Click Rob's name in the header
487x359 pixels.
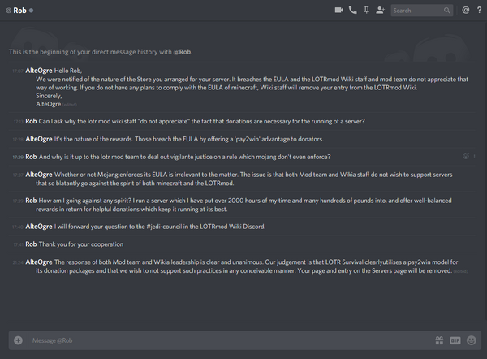19,11
